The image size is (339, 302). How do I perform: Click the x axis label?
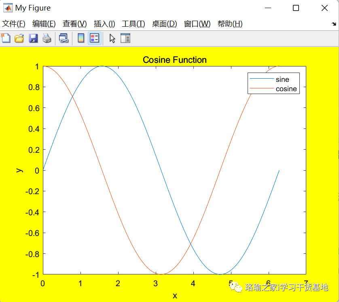pos(175,296)
